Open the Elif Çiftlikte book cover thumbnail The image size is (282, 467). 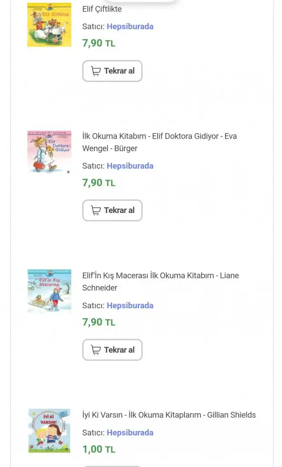click(49, 25)
